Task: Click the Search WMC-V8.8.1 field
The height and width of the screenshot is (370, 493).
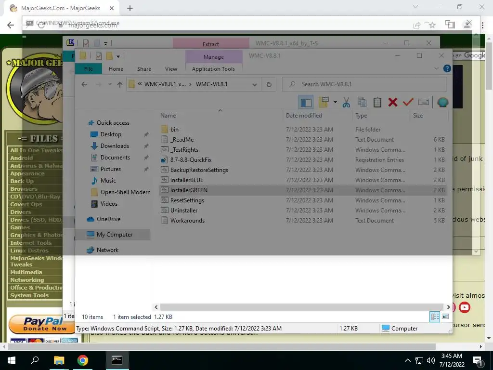Action: tap(364, 84)
